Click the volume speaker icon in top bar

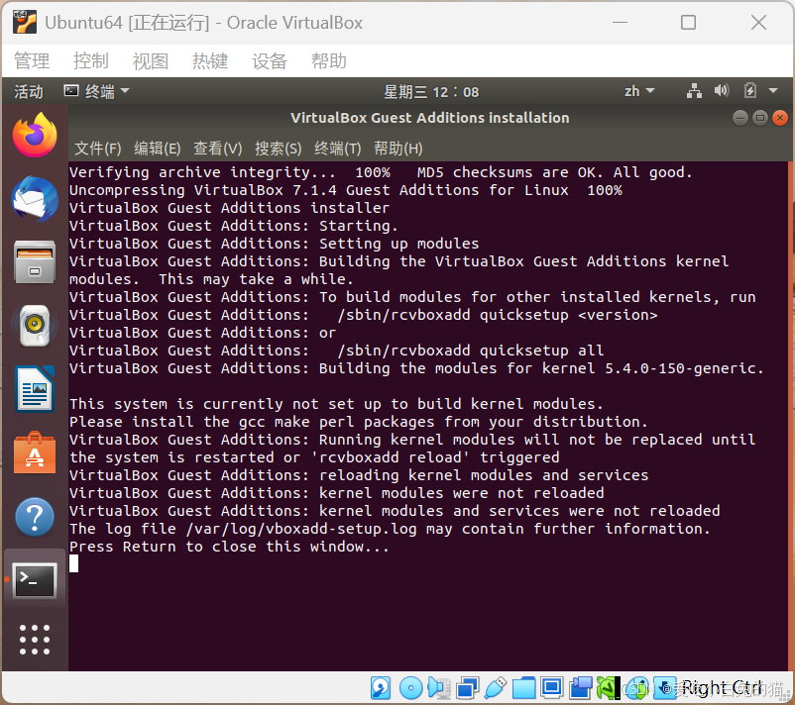(722, 91)
